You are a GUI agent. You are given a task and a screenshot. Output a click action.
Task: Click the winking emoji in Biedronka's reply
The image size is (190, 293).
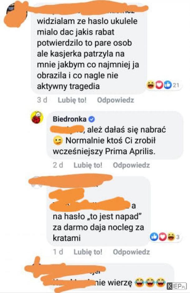[x=58, y=141]
